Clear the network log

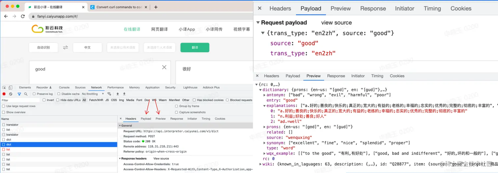coord(11,94)
